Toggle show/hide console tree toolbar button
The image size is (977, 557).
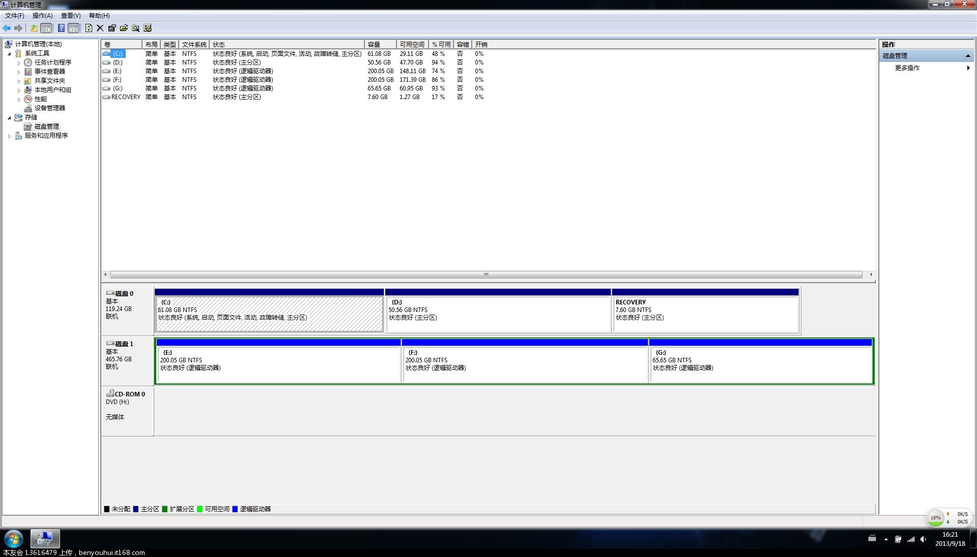tap(46, 28)
